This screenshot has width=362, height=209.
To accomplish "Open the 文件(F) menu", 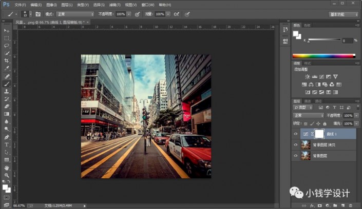I will point(21,5).
